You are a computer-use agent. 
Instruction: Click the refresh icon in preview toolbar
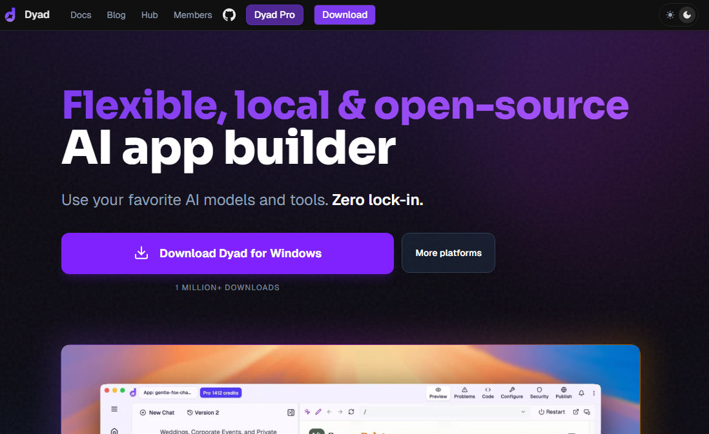[351, 412]
